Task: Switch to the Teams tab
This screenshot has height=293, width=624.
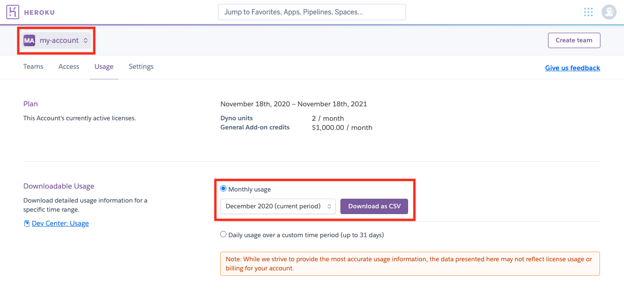Action: 33,66
